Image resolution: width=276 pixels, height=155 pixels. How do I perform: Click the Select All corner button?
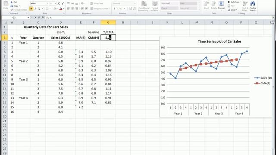[5, 22]
